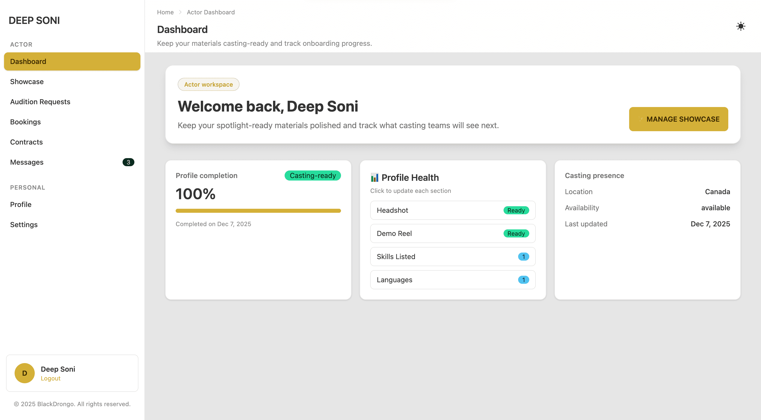
Task: Click the Skills Listed count badge
Action: coord(523,257)
